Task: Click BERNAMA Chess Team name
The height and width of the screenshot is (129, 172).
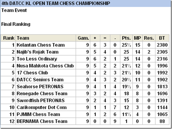Action: (x=42, y=121)
